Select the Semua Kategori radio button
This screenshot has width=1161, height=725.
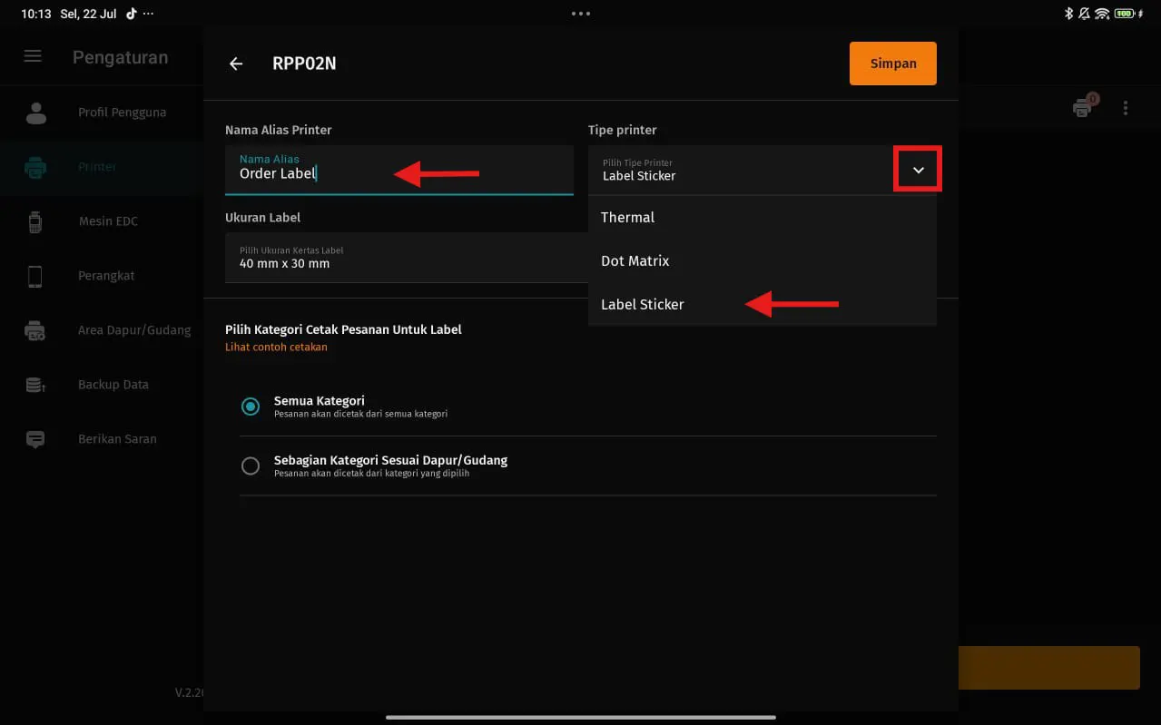(251, 407)
